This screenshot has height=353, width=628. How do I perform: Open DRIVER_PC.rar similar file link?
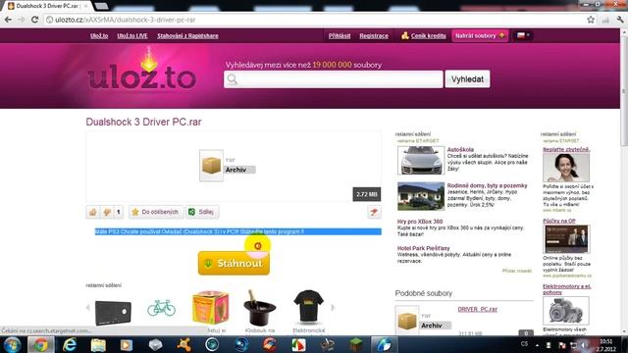(x=477, y=310)
